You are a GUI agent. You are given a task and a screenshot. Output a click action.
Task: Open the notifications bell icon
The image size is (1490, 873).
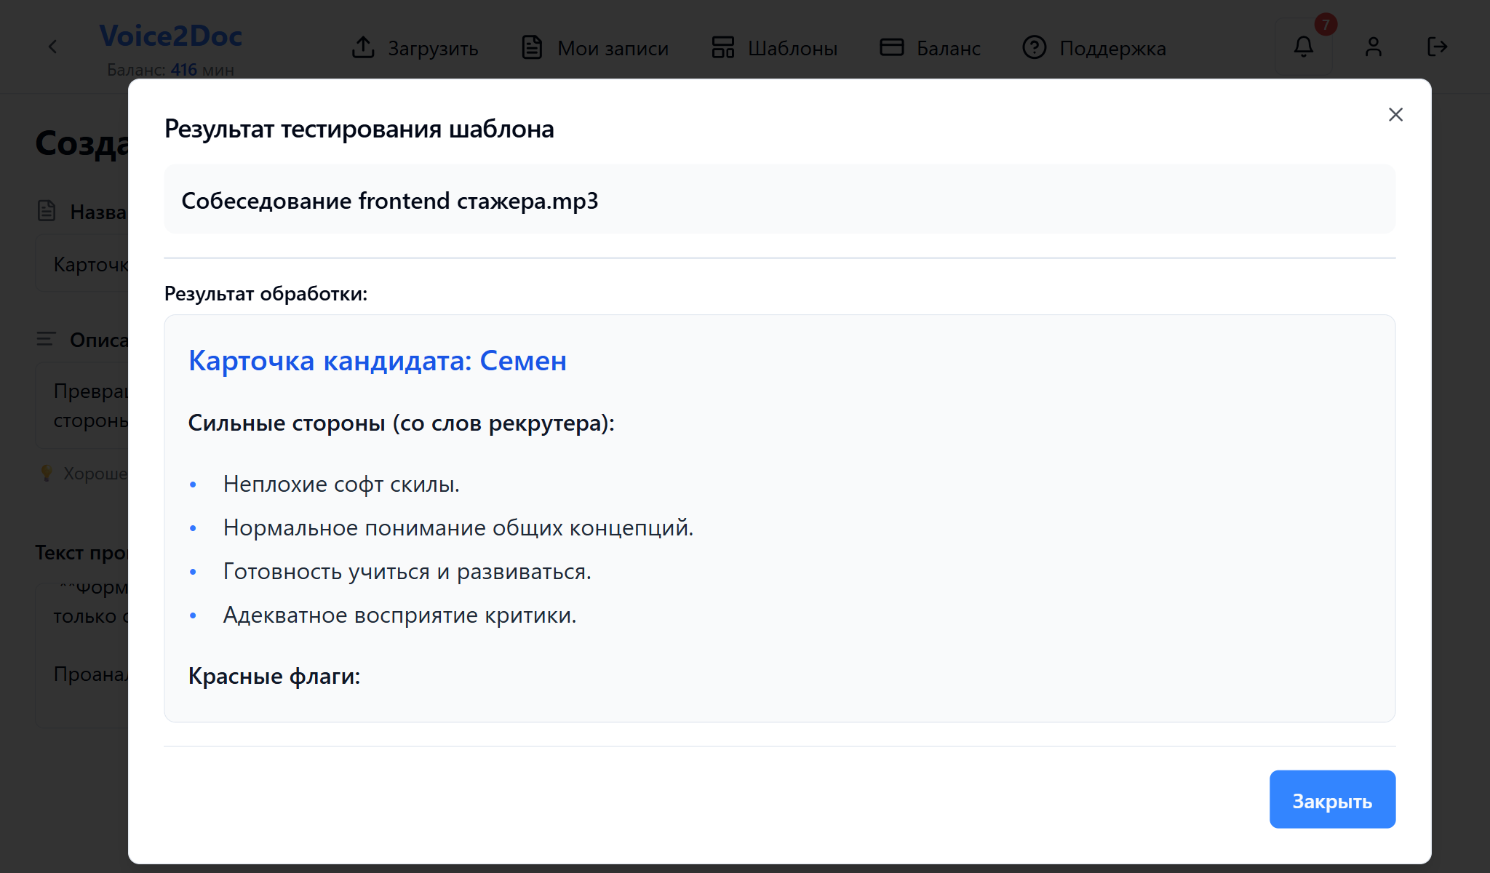pyautogui.click(x=1304, y=47)
